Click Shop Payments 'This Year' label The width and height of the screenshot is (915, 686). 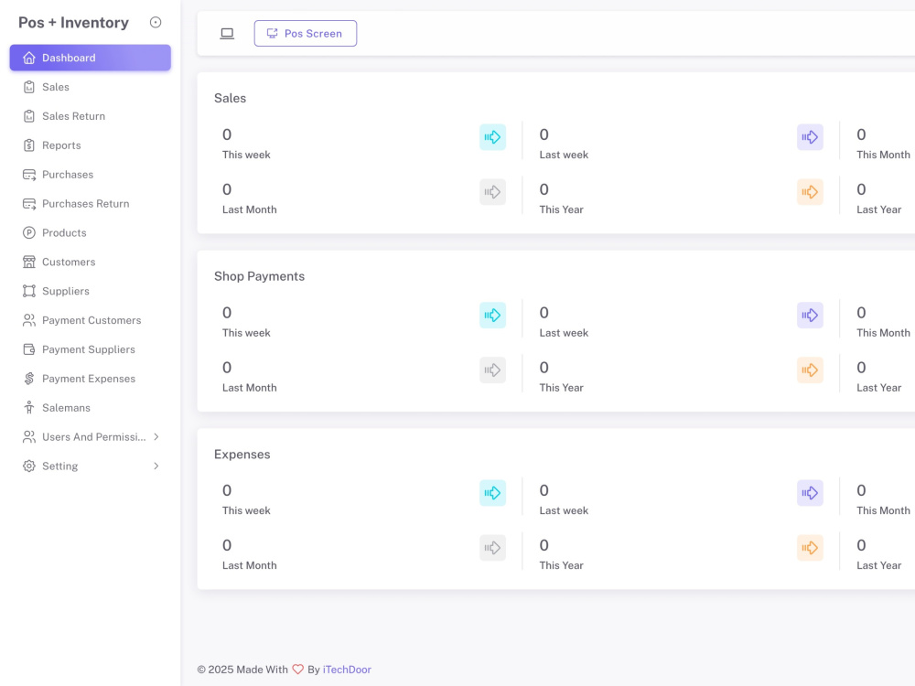(562, 387)
